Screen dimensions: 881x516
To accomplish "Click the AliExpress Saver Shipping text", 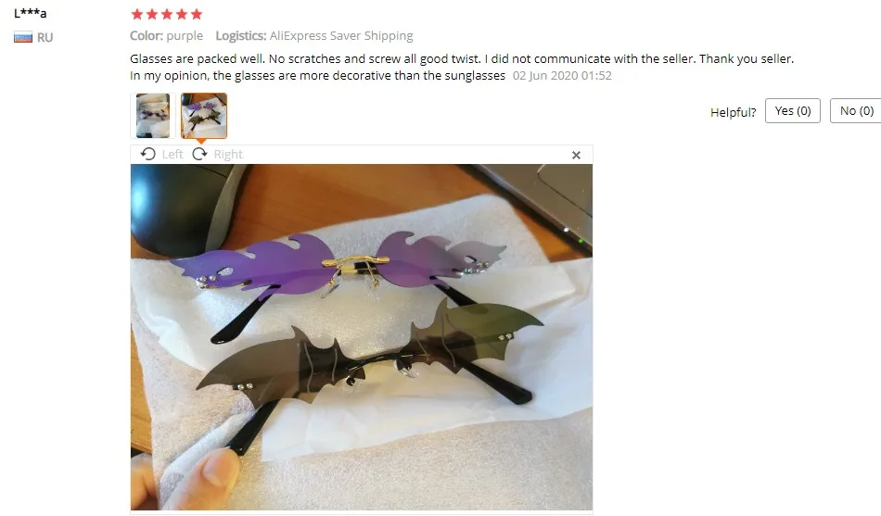I will pyautogui.click(x=341, y=36).
